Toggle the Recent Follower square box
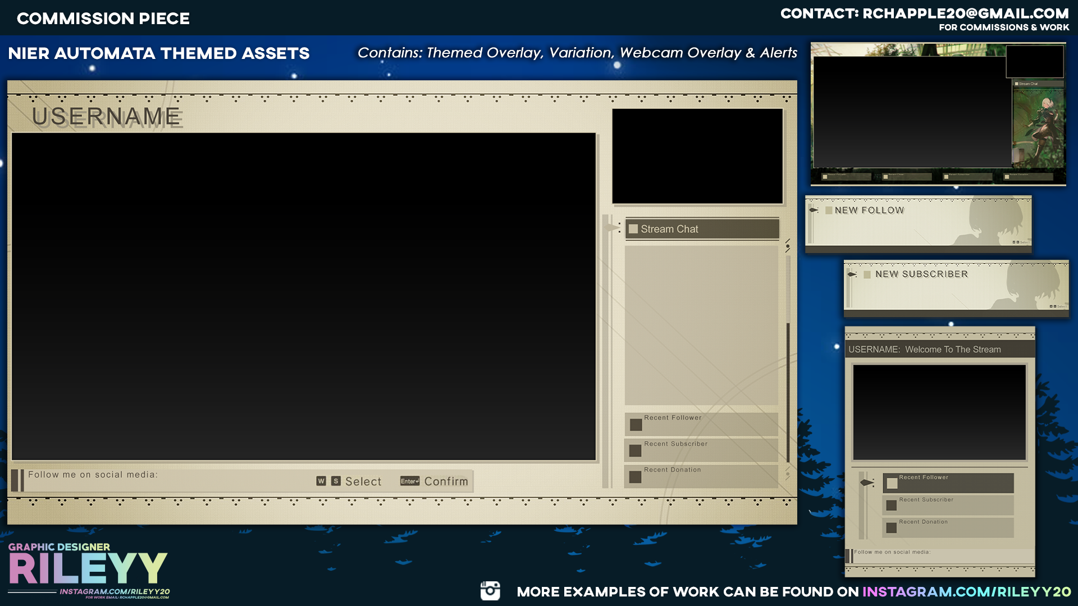 point(636,425)
